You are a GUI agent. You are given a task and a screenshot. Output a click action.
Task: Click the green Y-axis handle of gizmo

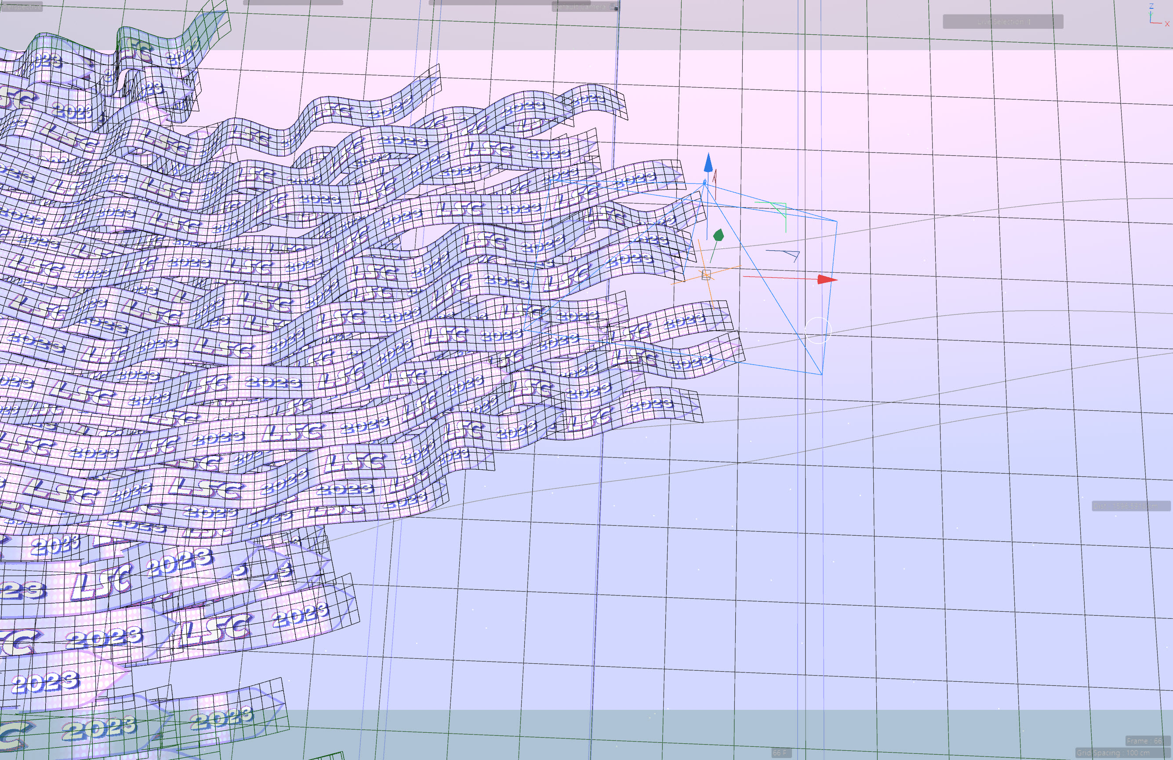(719, 235)
